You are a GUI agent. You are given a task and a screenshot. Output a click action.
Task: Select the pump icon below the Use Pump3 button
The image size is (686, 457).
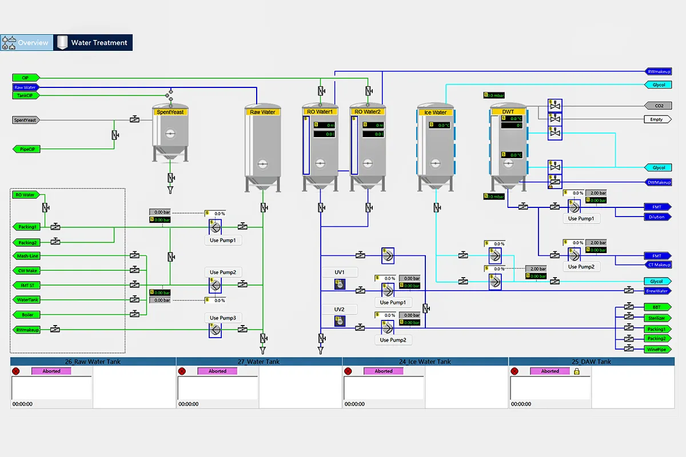pos(216,330)
